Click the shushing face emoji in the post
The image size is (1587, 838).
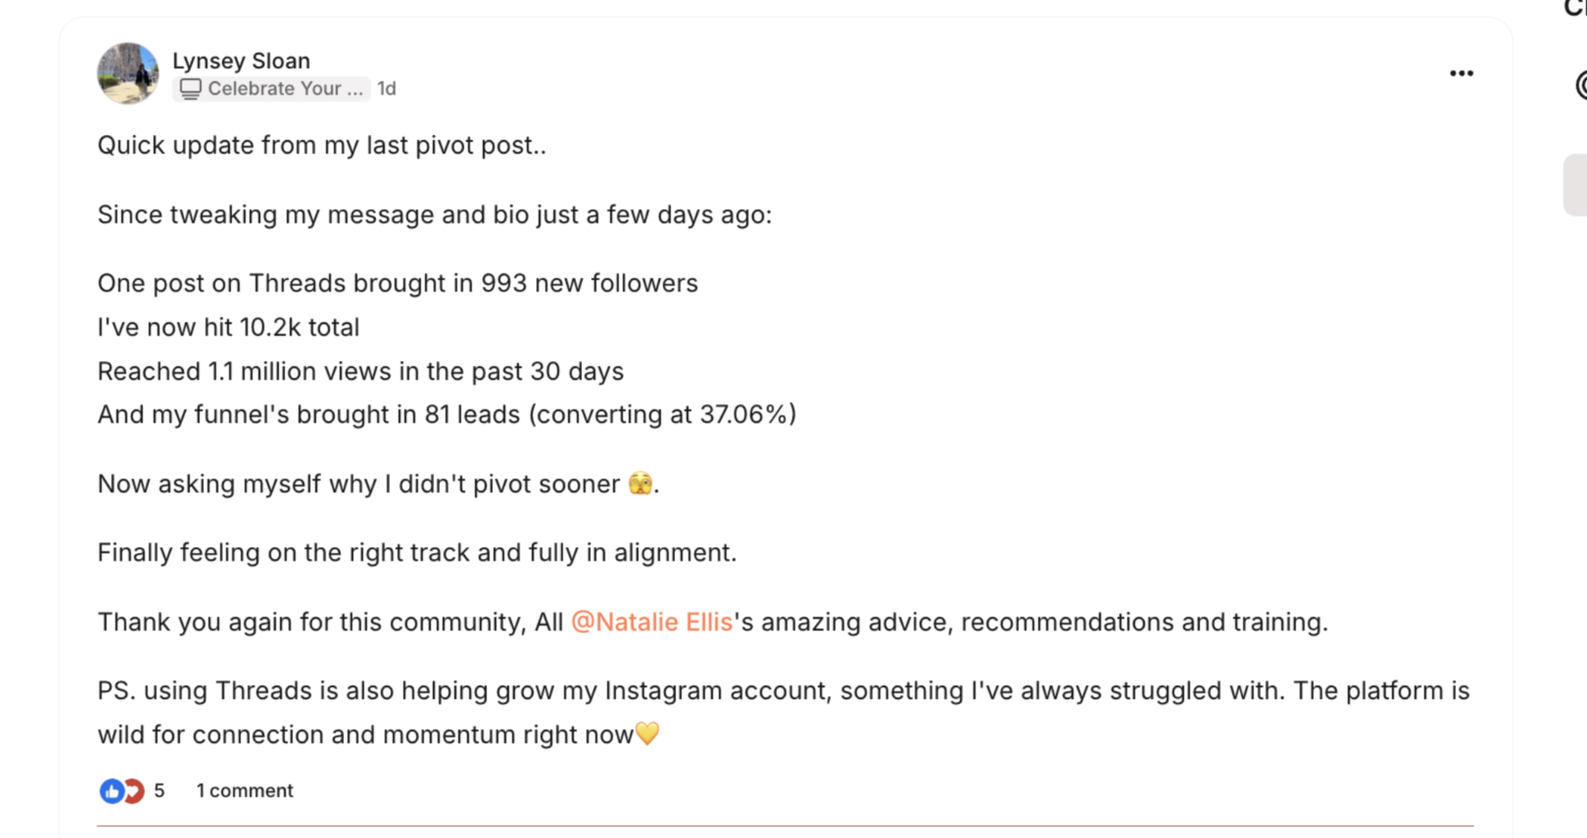click(639, 482)
